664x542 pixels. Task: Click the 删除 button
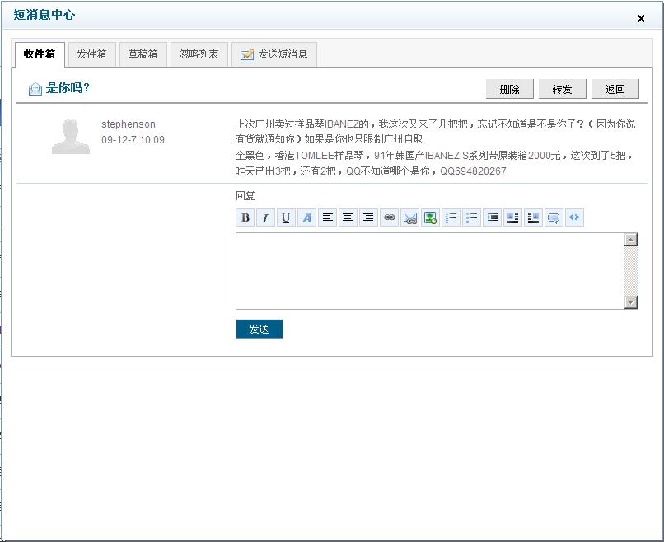pos(509,89)
